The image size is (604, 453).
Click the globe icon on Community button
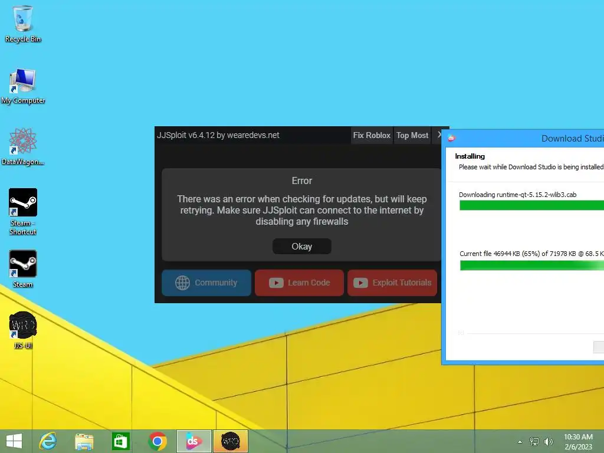(183, 283)
